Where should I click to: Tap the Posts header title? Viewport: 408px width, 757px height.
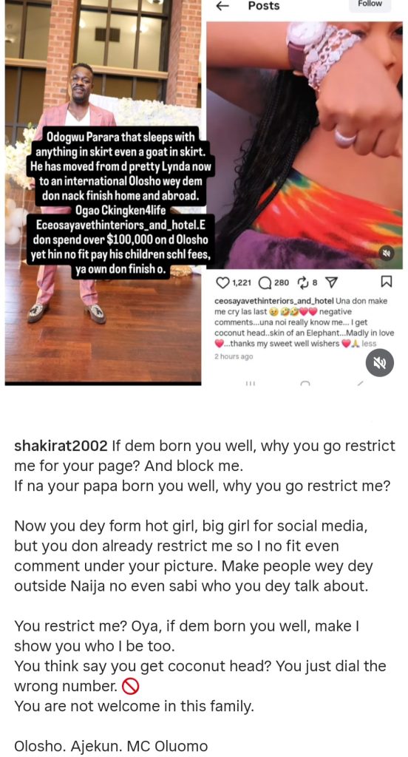click(264, 6)
